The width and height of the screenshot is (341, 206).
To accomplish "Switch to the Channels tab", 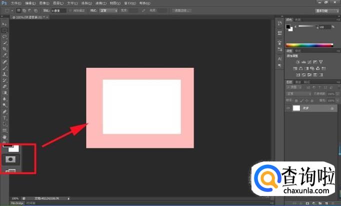I will tap(298, 82).
